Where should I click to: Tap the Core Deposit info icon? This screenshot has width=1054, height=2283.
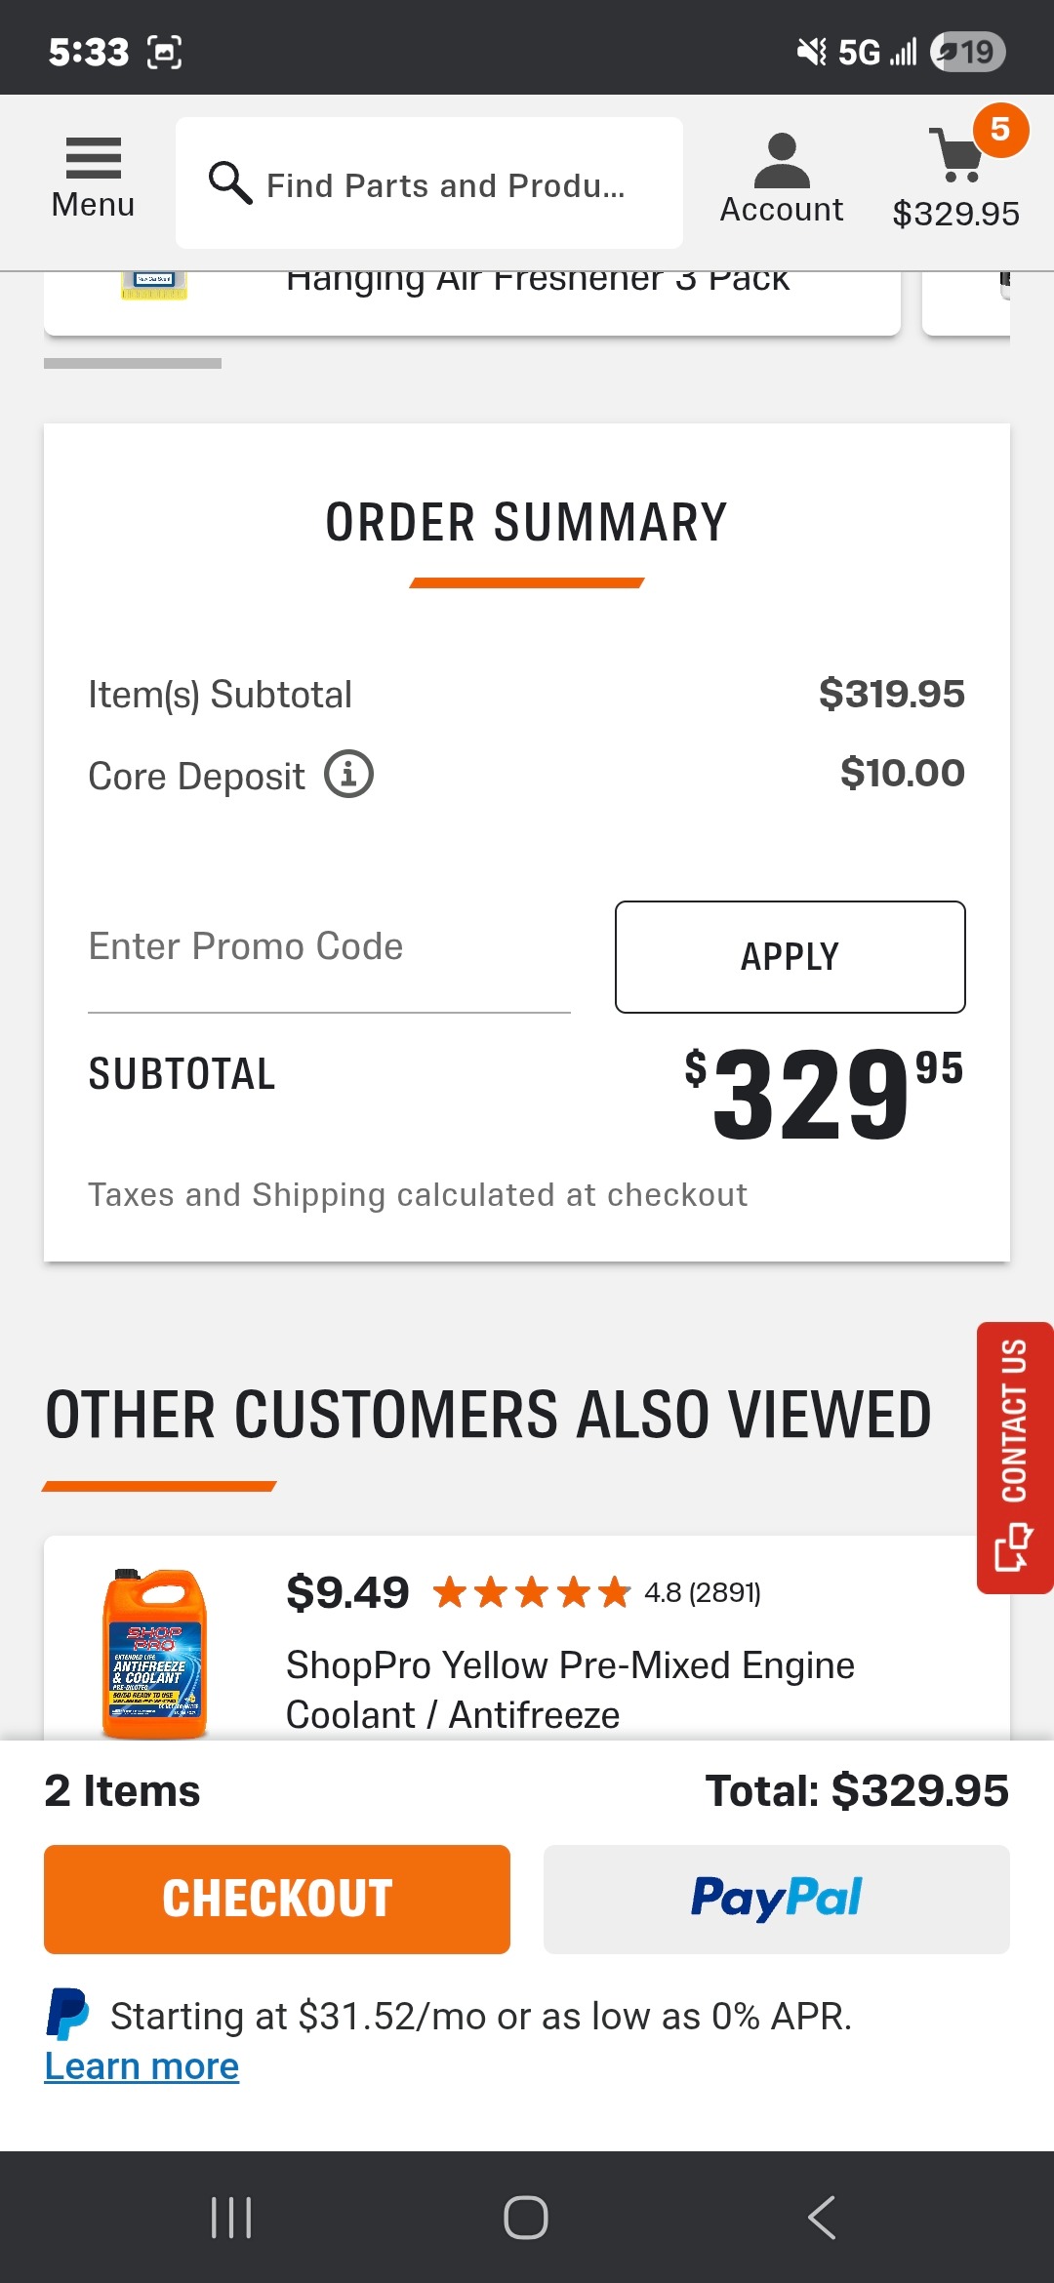click(348, 775)
